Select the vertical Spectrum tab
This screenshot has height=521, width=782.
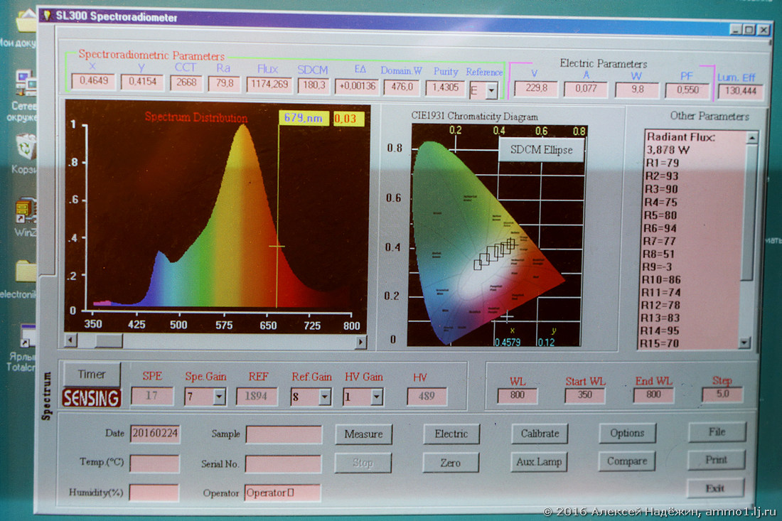tap(46, 397)
